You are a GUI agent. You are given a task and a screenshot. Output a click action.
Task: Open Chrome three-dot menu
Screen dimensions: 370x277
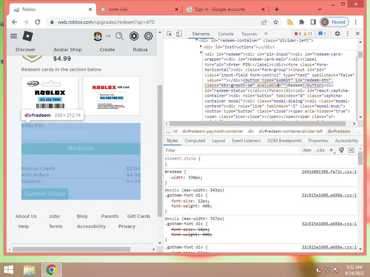356,22
